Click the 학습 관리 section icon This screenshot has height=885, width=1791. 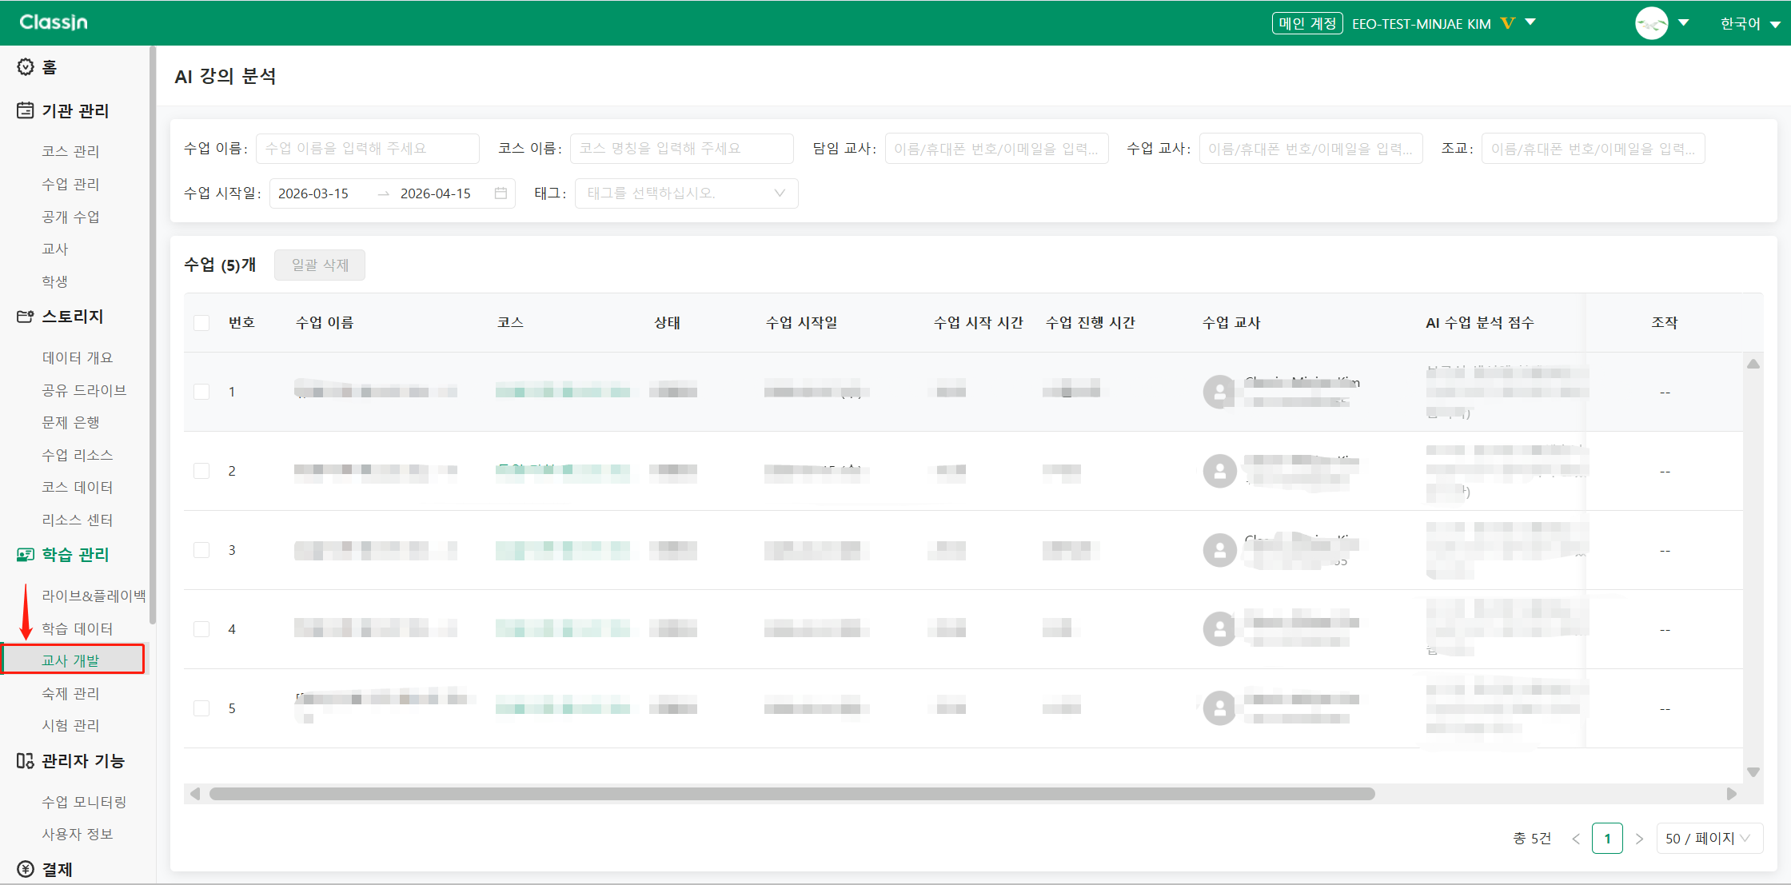click(x=26, y=554)
